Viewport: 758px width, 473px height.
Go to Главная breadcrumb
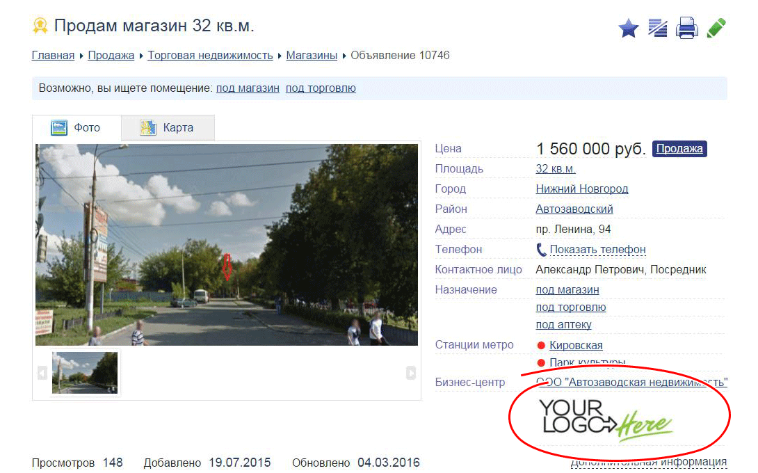coord(53,56)
